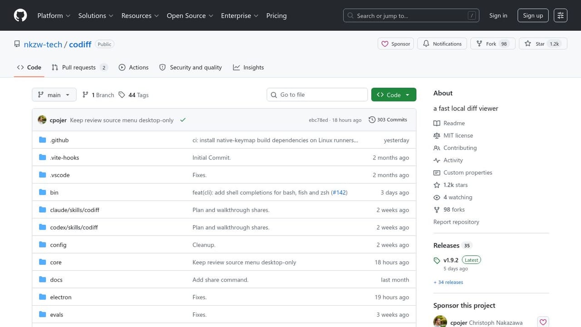
Task: View the 1 Branch link
Action: [x=98, y=95]
